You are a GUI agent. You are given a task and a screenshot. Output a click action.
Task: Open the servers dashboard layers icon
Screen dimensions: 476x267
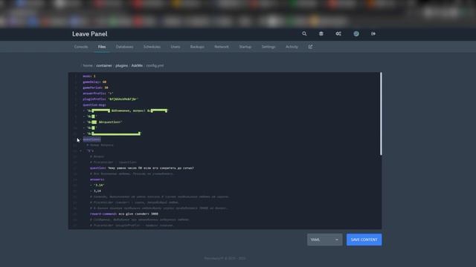[x=321, y=33]
